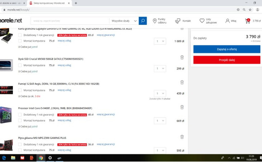
Task: Open quantity dropdown for Core i5-9400F
Action: [160, 121]
